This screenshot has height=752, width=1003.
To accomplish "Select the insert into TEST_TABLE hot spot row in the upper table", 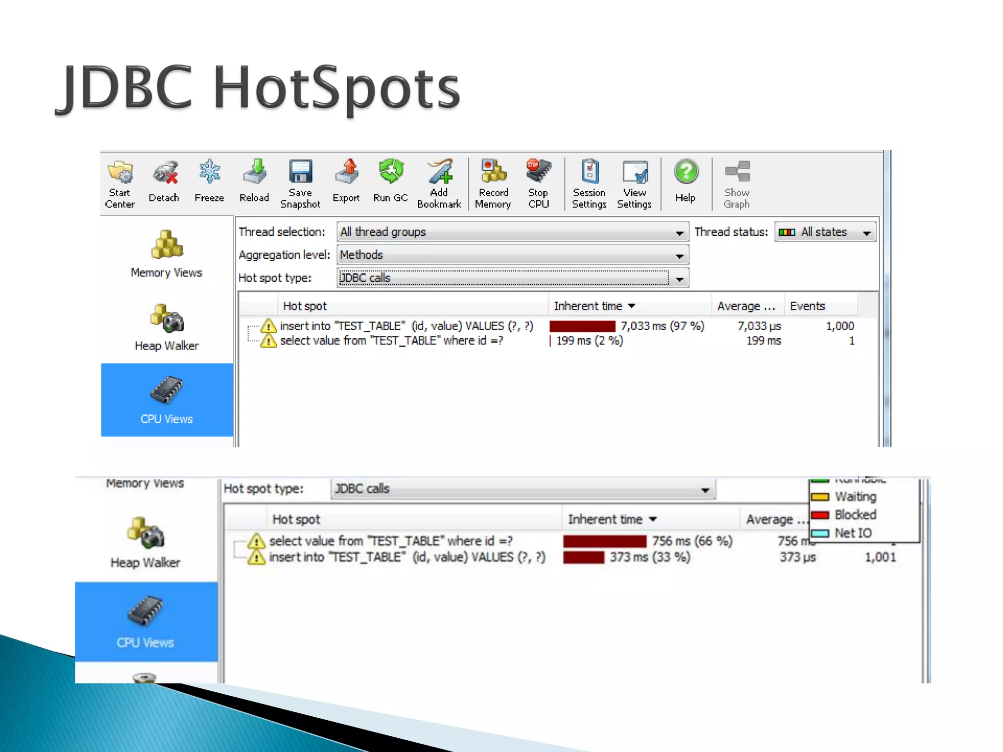I will 406,326.
